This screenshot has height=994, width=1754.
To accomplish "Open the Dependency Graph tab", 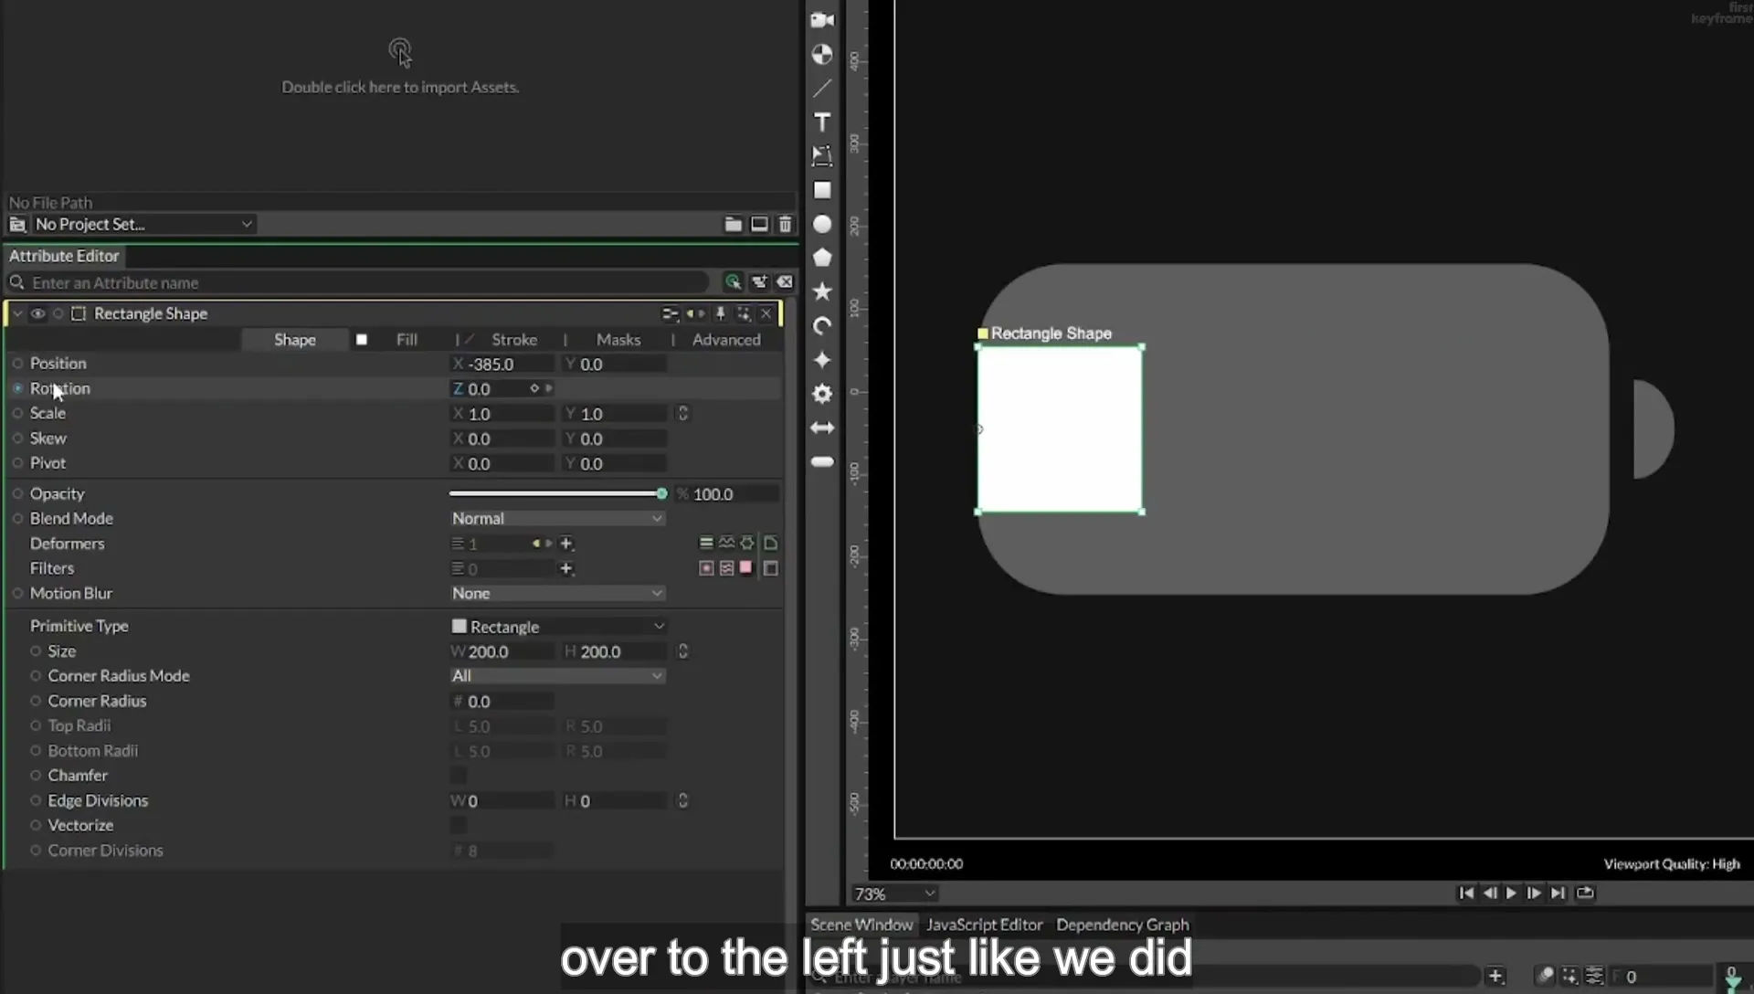I will click(1123, 925).
